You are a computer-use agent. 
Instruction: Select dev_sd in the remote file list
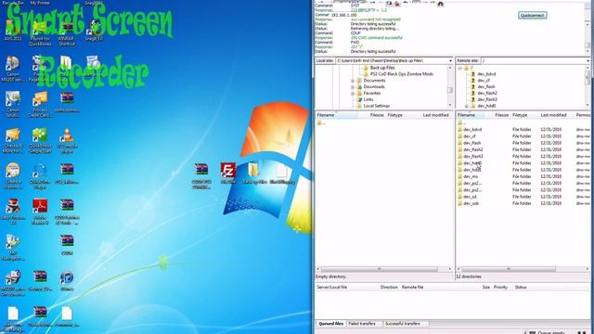click(x=470, y=197)
